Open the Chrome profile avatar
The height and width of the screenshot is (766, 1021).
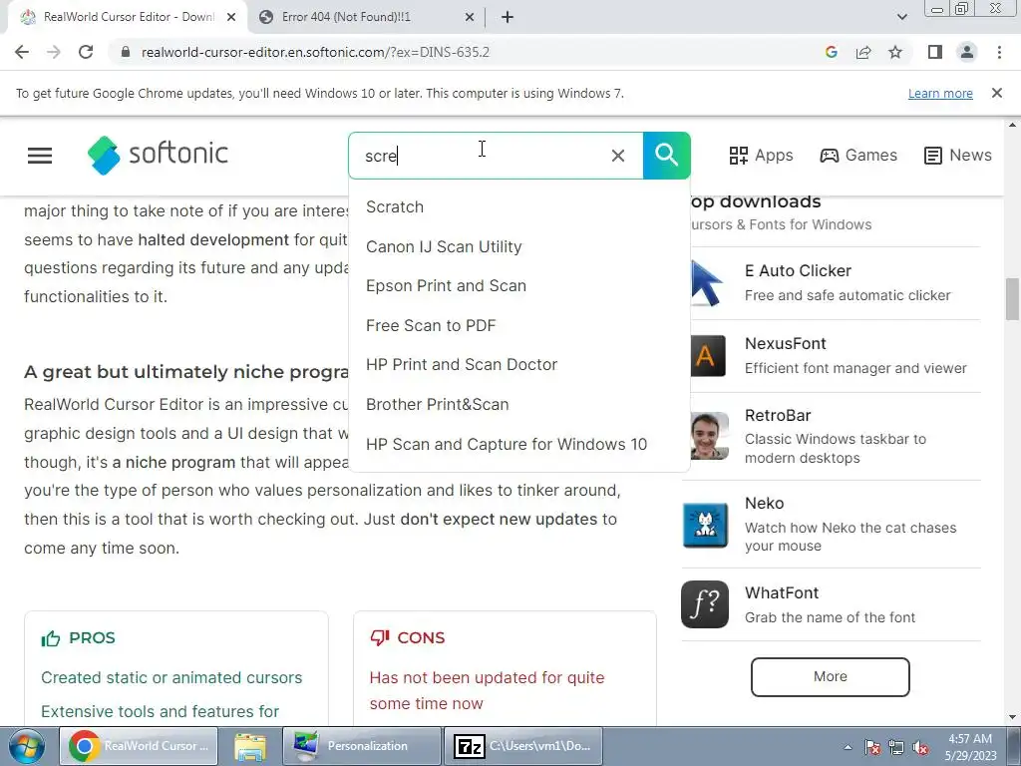pos(967,52)
